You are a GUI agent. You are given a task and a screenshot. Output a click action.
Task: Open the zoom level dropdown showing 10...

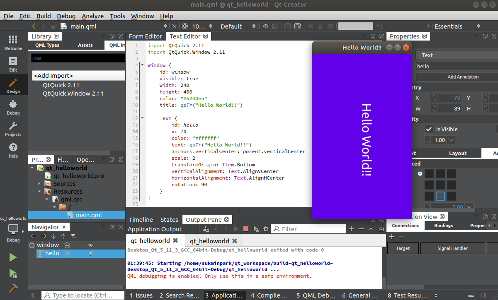tap(203, 26)
